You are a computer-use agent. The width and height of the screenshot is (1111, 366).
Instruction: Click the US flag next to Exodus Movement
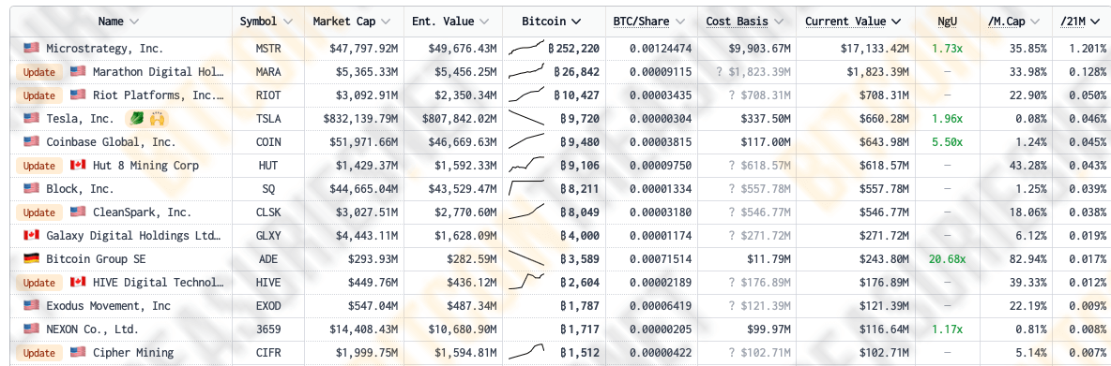click(x=31, y=305)
